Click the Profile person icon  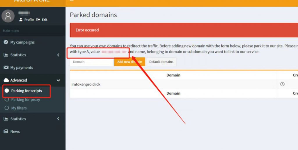[21, 20]
